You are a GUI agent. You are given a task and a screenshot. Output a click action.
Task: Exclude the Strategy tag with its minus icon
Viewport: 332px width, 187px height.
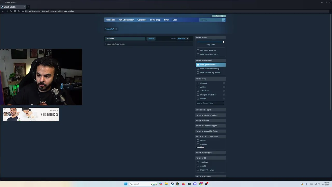[224, 83]
